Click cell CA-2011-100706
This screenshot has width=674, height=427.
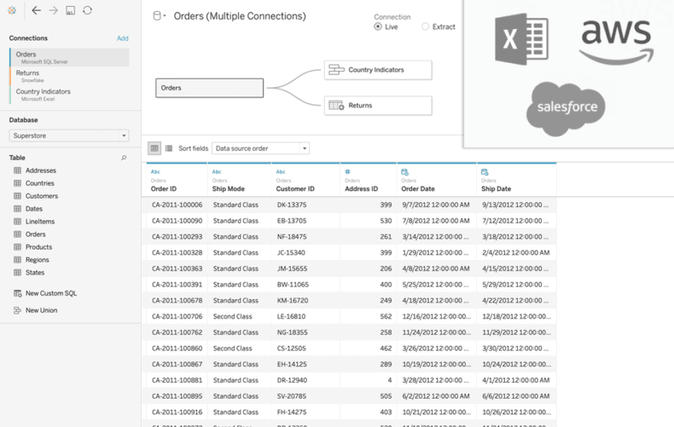point(177,316)
